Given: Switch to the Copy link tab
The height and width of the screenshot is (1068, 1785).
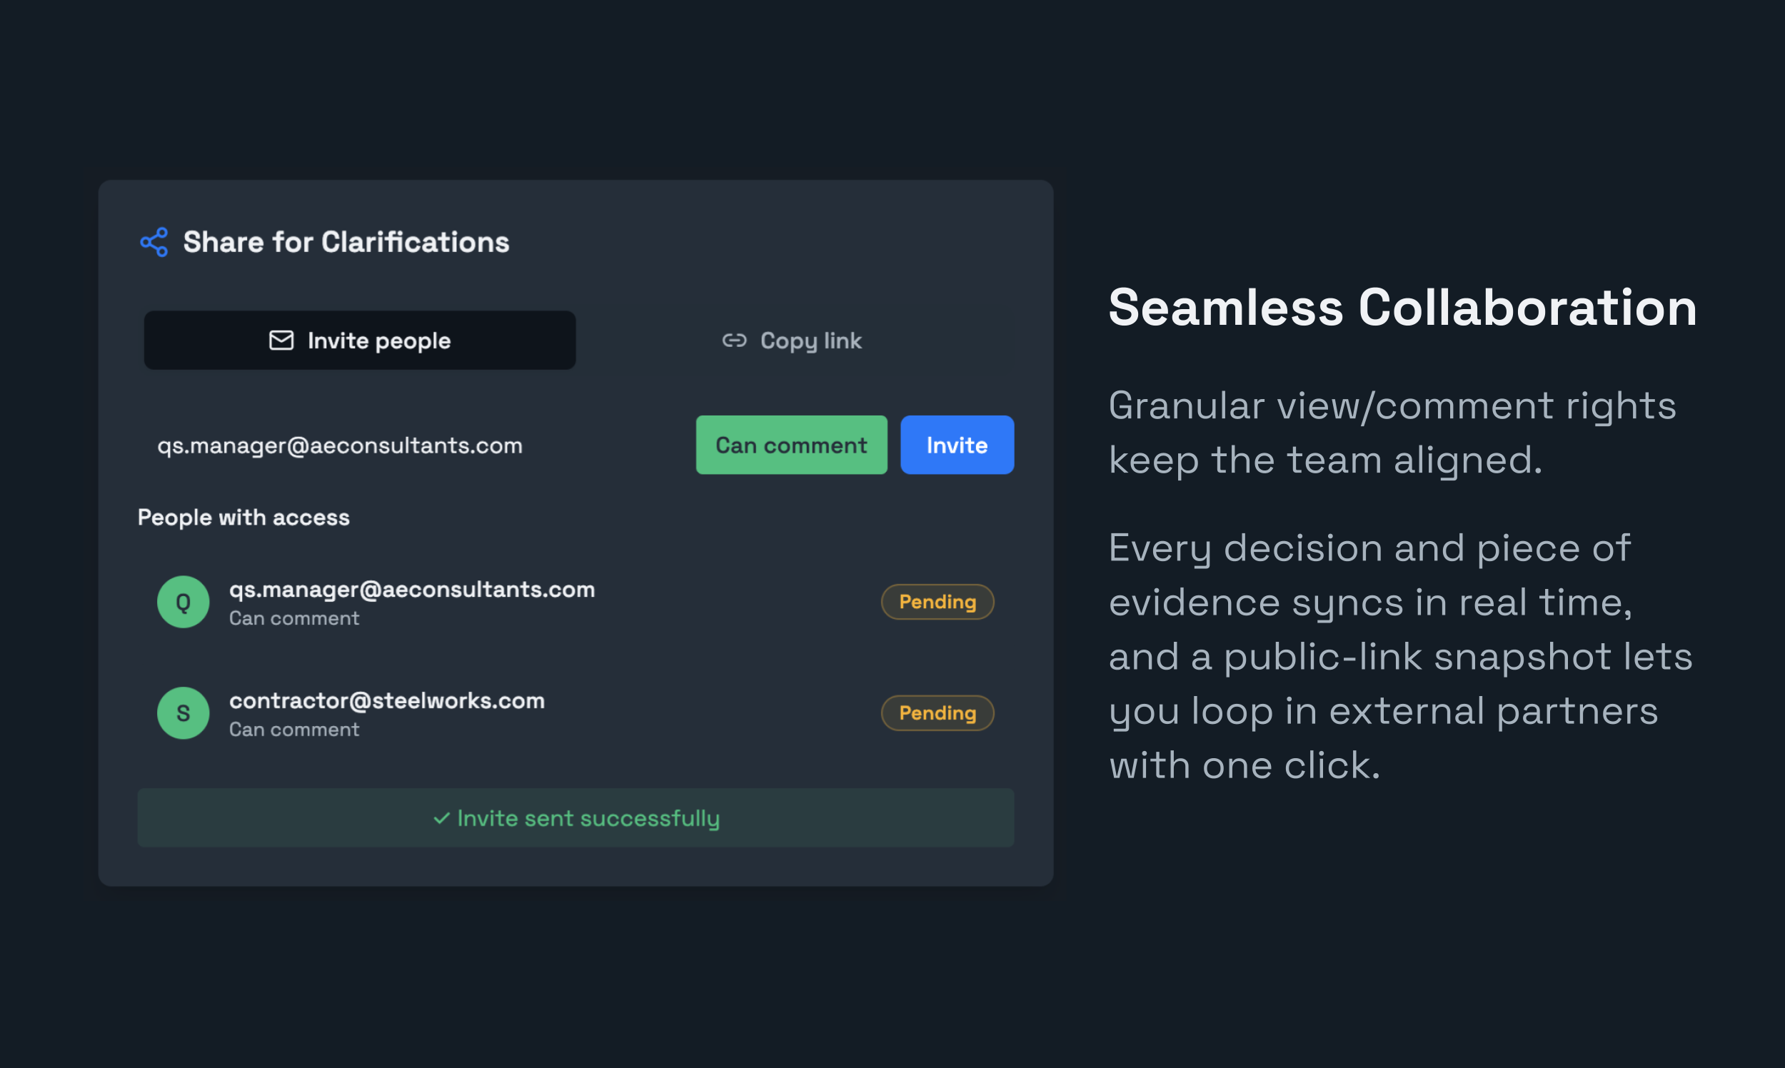Looking at the screenshot, I should click(792, 341).
